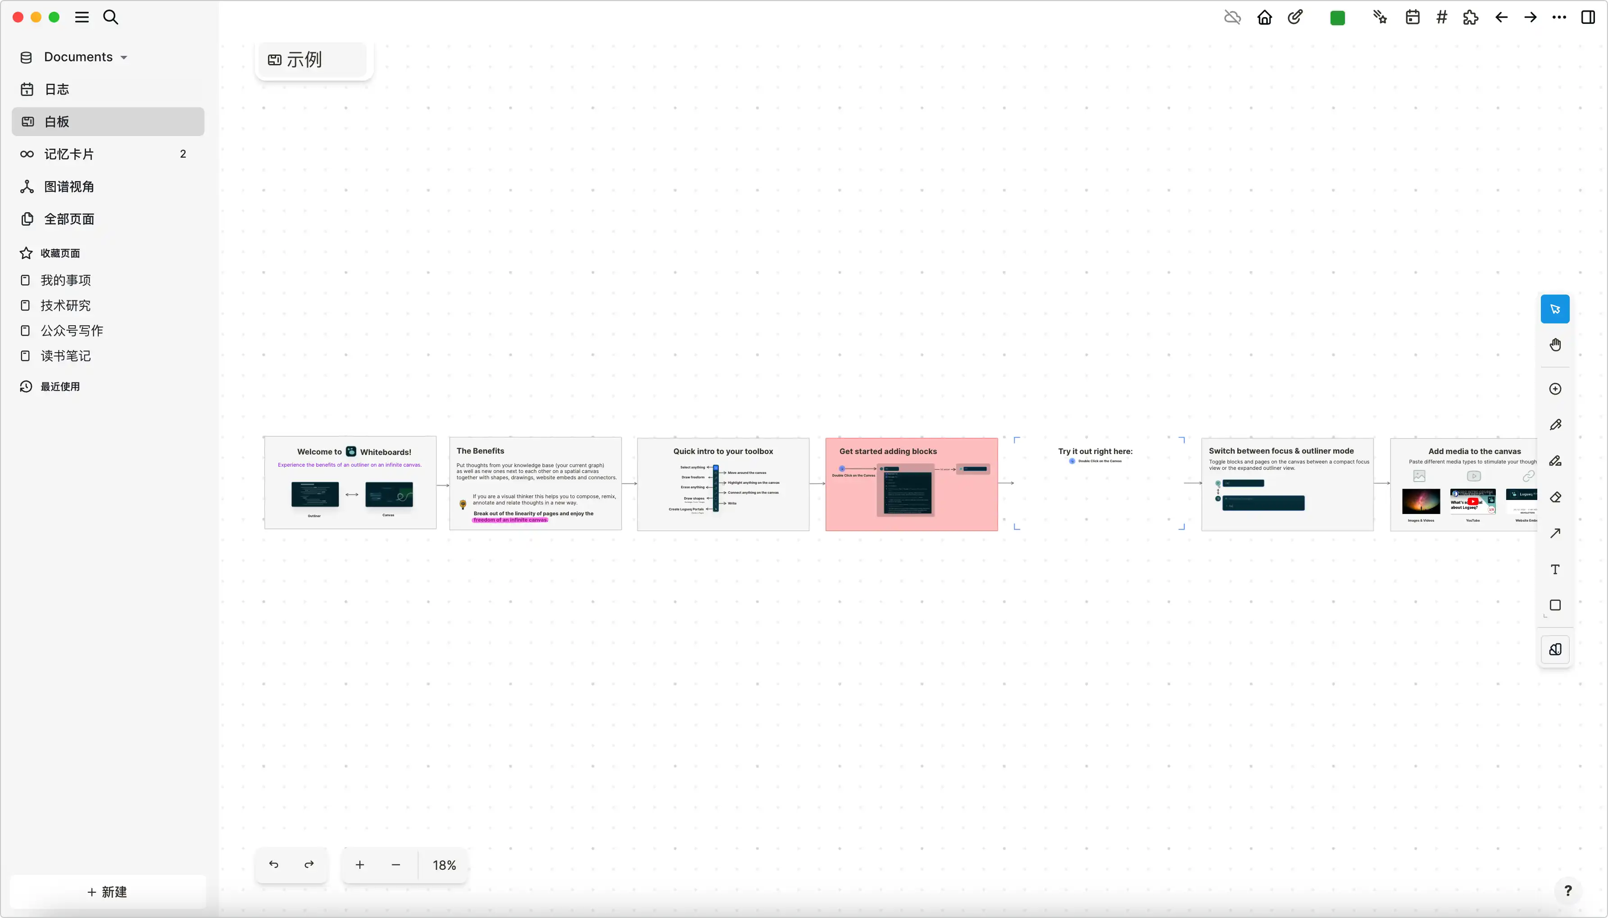Toggle the right sidebar panel
Viewport: 1608px width, 918px height.
(x=1588, y=17)
